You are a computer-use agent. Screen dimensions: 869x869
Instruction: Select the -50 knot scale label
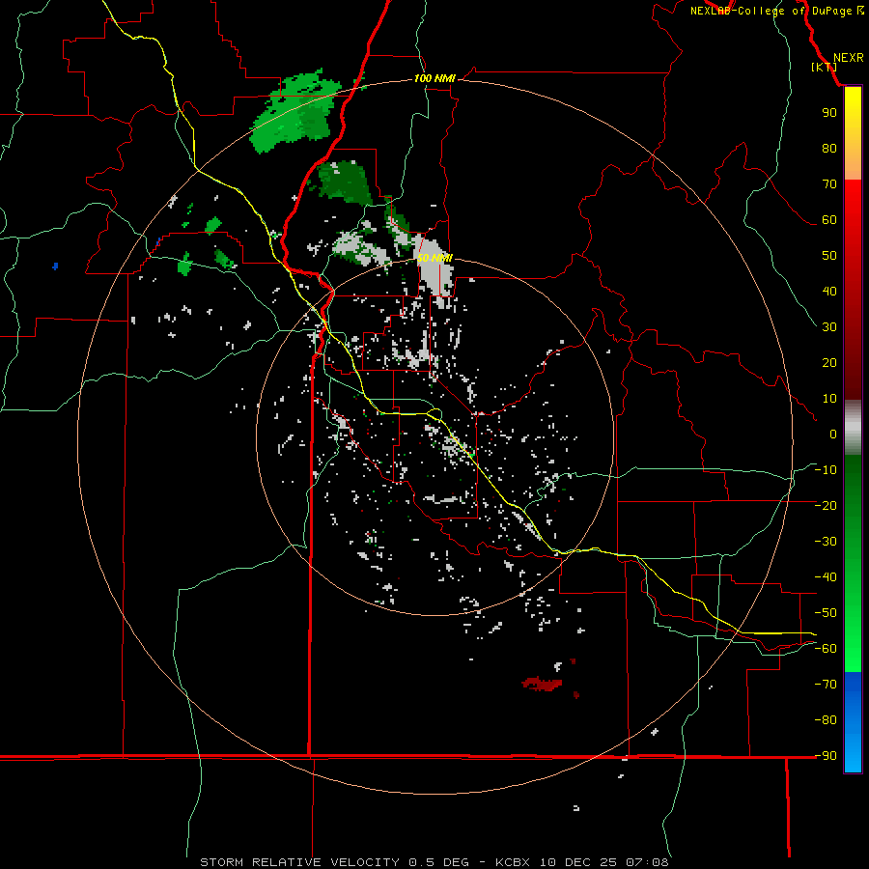point(826,613)
